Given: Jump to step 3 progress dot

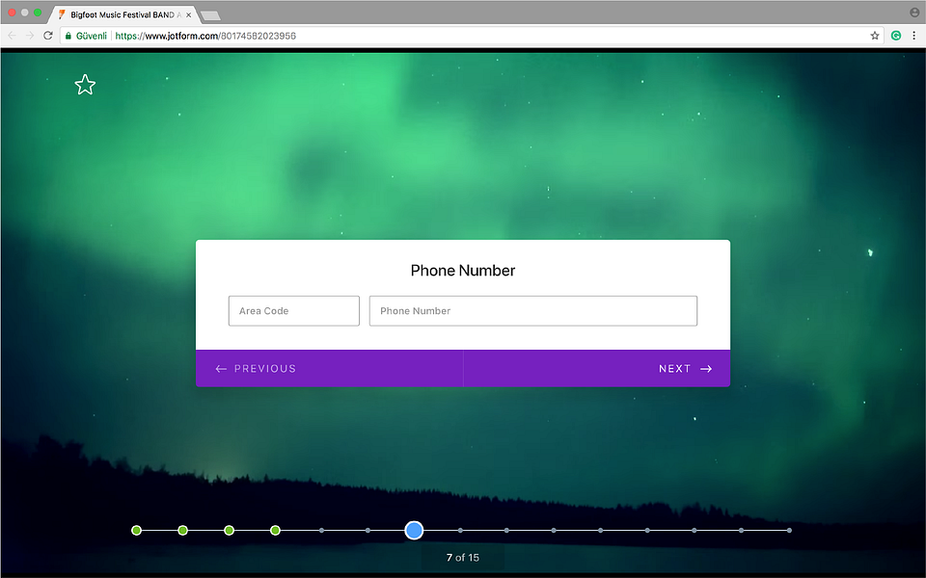Looking at the screenshot, I should [x=230, y=530].
